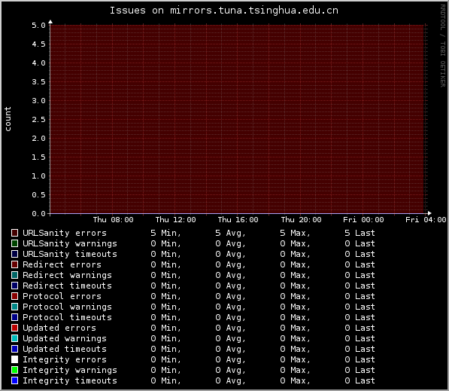Click the Thu 20:00 time axis label

point(301,220)
